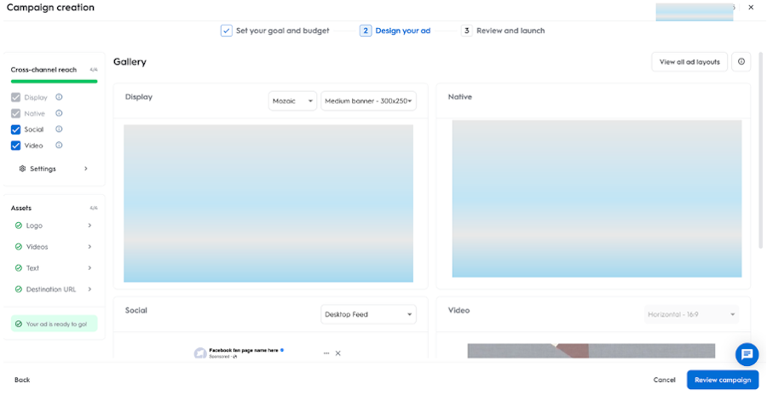Click the green checkmark icon beside Text
Image resolution: width=767 pixels, height=395 pixels.
coord(19,268)
